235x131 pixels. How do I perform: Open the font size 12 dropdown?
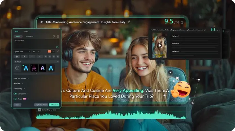(36, 52)
